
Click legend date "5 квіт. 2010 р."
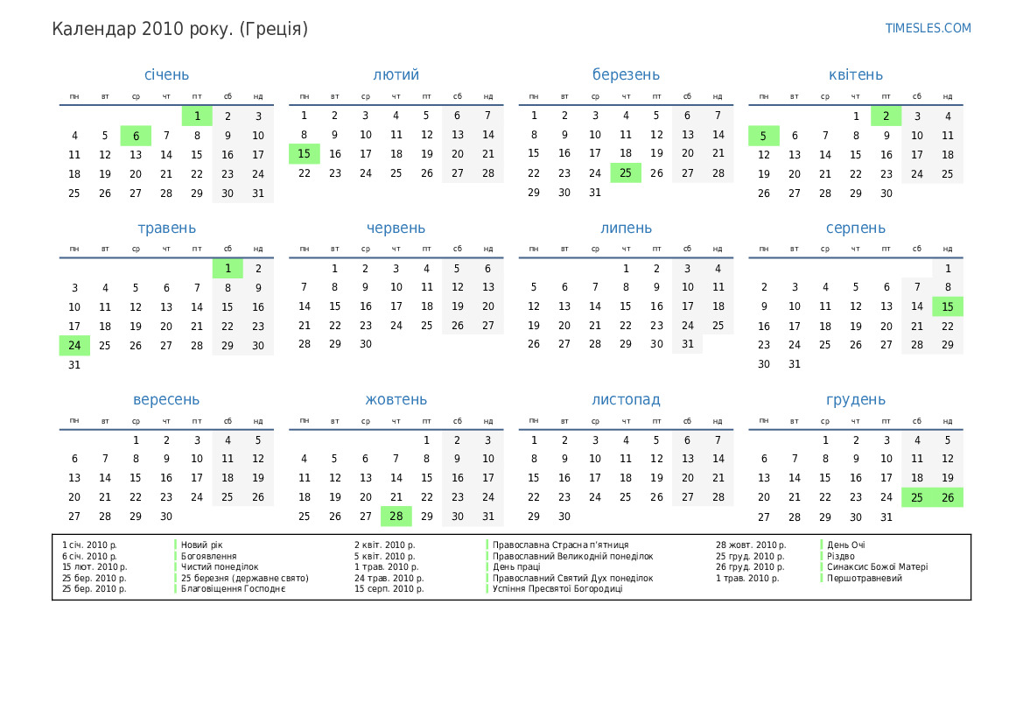[x=385, y=556]
